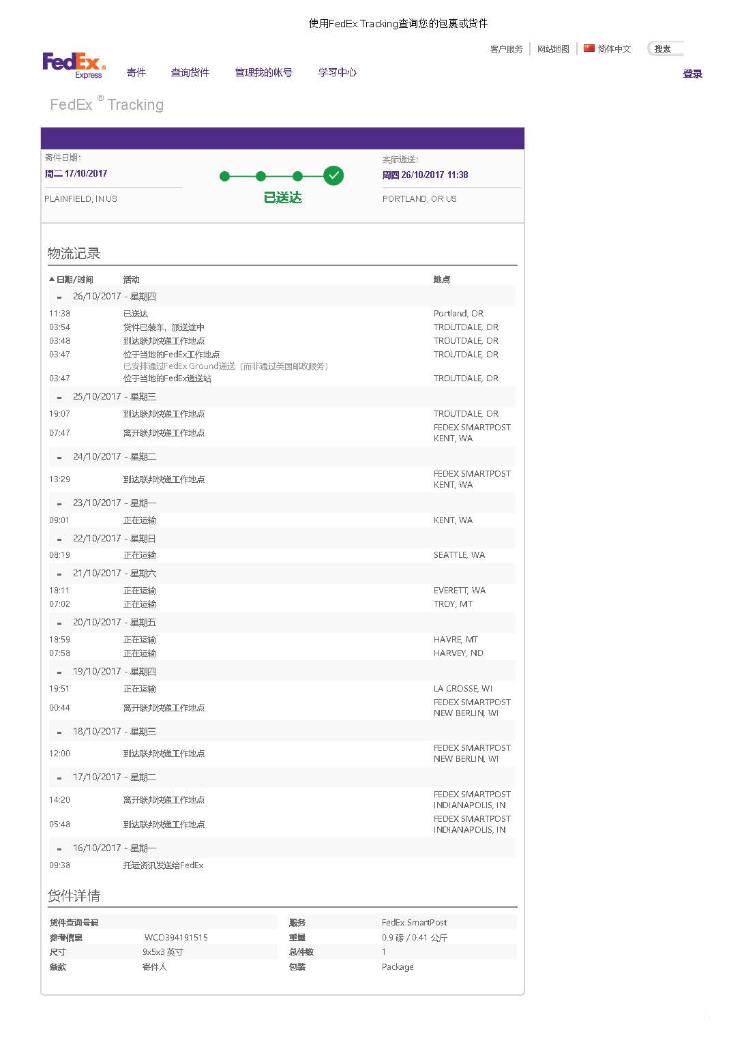Click the 地点 column header
The height and width of the screenshot is (1053, 744).
coord(442,280)
